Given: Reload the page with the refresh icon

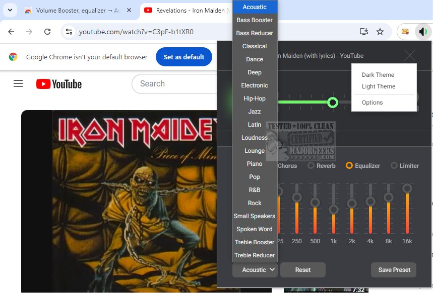Looking at the screenshot, I should click(x=47, y=32).
